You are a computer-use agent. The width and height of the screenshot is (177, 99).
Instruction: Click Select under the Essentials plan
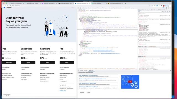(x=28, y=63)
